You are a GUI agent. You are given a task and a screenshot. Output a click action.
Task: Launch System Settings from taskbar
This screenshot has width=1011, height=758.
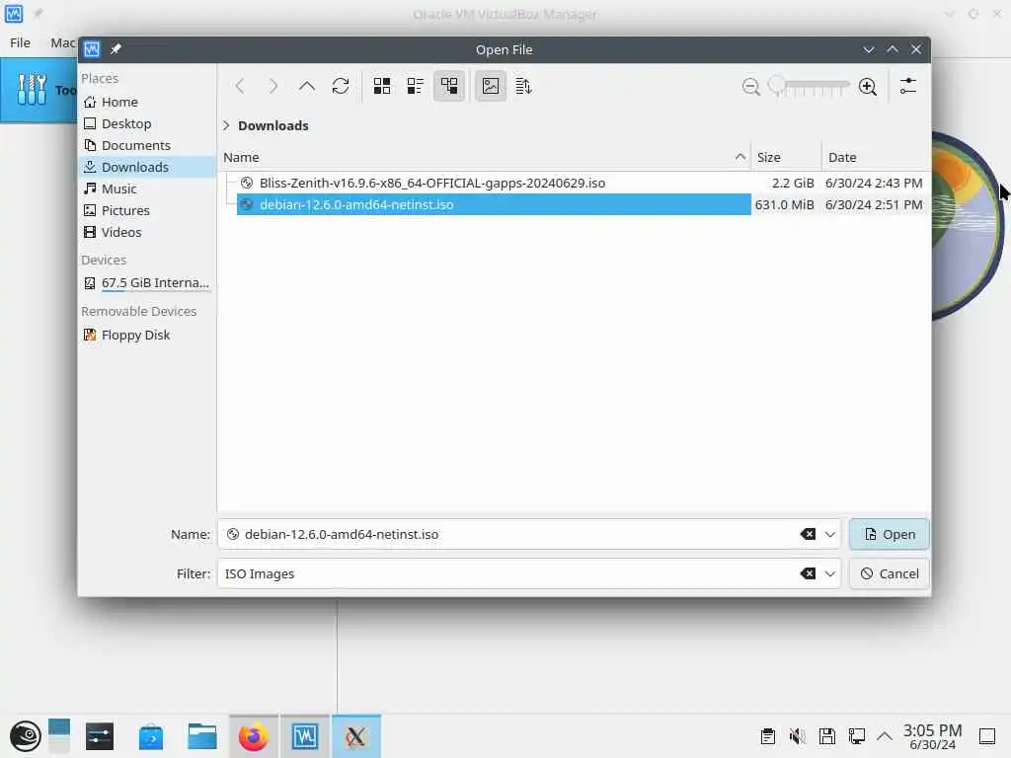pos(100,736)
